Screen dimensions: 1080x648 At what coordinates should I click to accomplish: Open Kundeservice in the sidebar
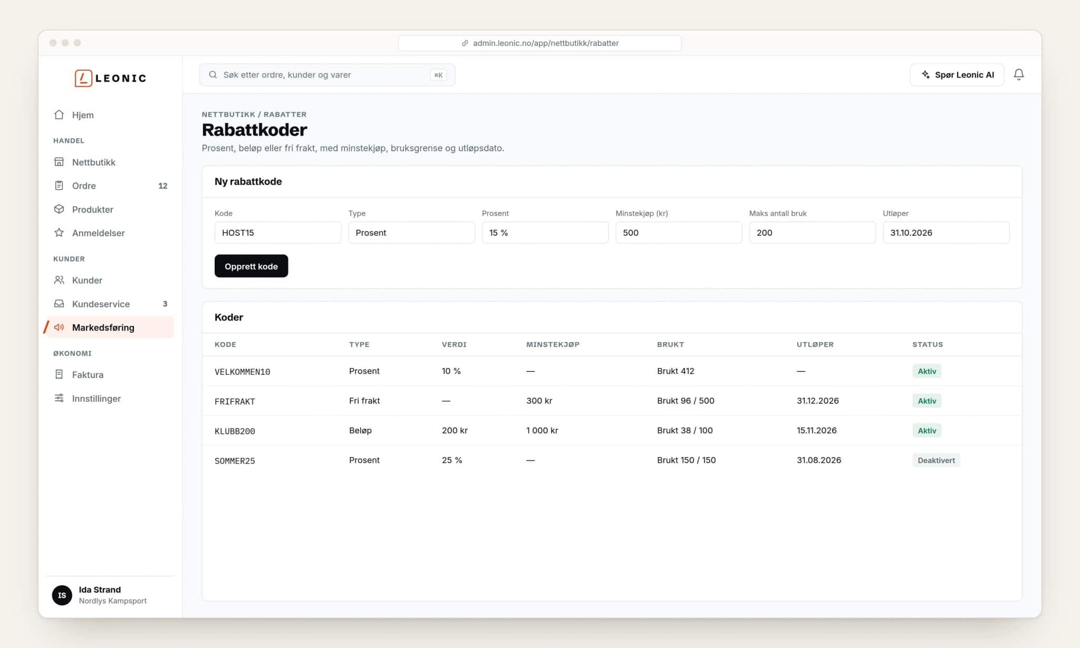point(110,304)
